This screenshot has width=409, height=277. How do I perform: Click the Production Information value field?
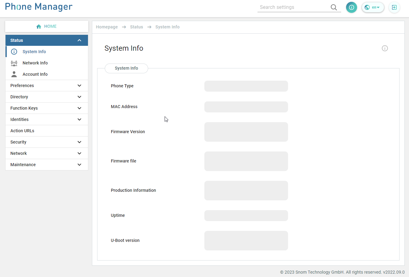[246, 191]
